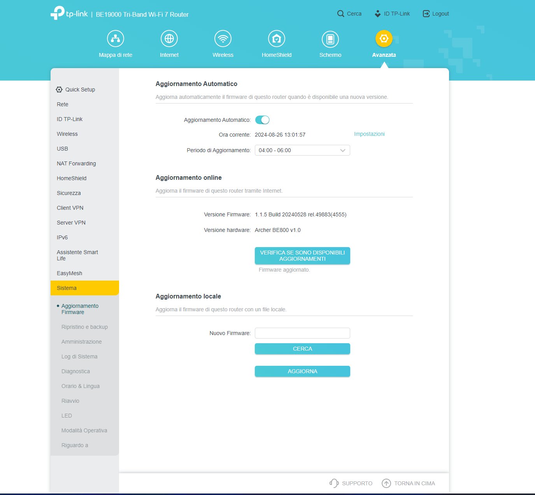535x495 pixels.
Task: Open Riguardo a
Action: tap(75, 445)
